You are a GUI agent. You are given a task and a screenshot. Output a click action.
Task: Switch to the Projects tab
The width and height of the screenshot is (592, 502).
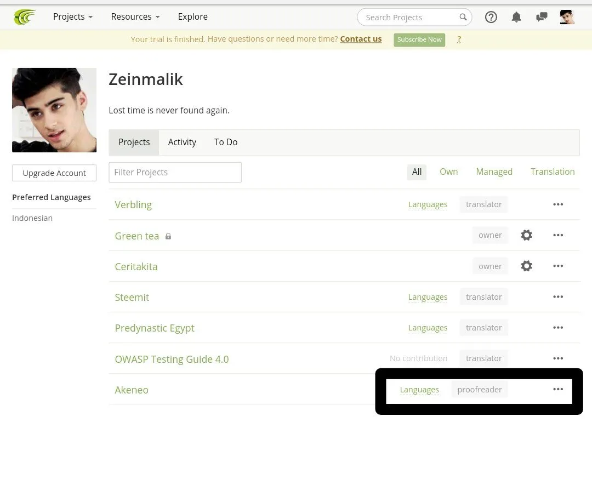(134, 142)
